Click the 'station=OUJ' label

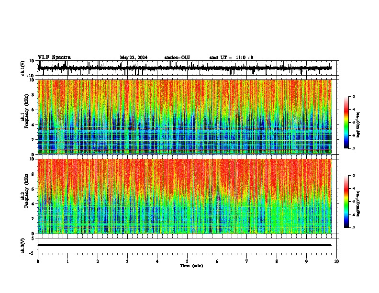click(177, 57)
